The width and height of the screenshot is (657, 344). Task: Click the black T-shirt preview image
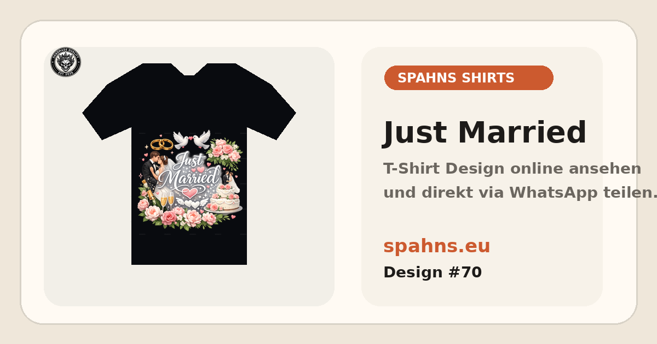(x=189, y=164)
